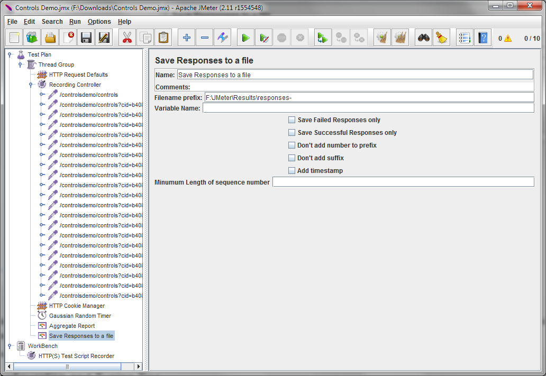The image size is (546, 376).
Task: Click Minimum Length of sequence number field
Action: click(x=403, y=182)
